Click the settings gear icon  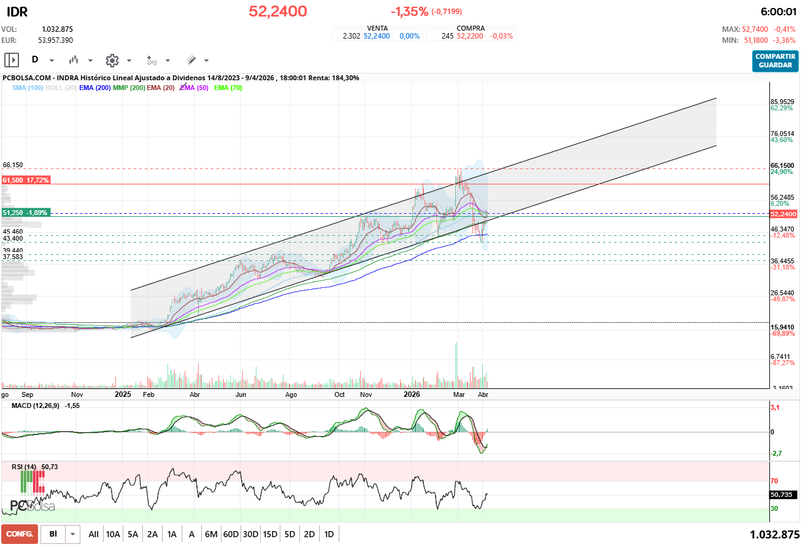pyautogui.click(x=112, y=60)
